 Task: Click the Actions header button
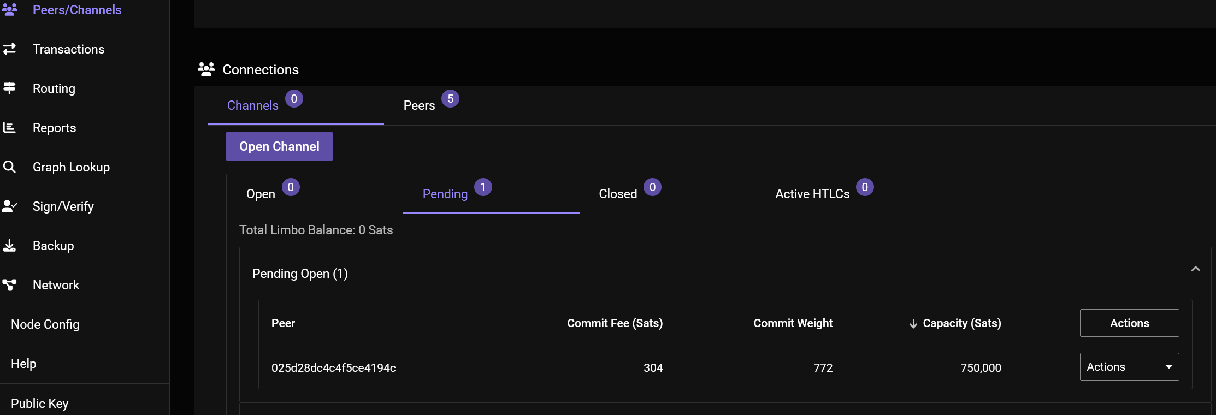click(1129, 323)
